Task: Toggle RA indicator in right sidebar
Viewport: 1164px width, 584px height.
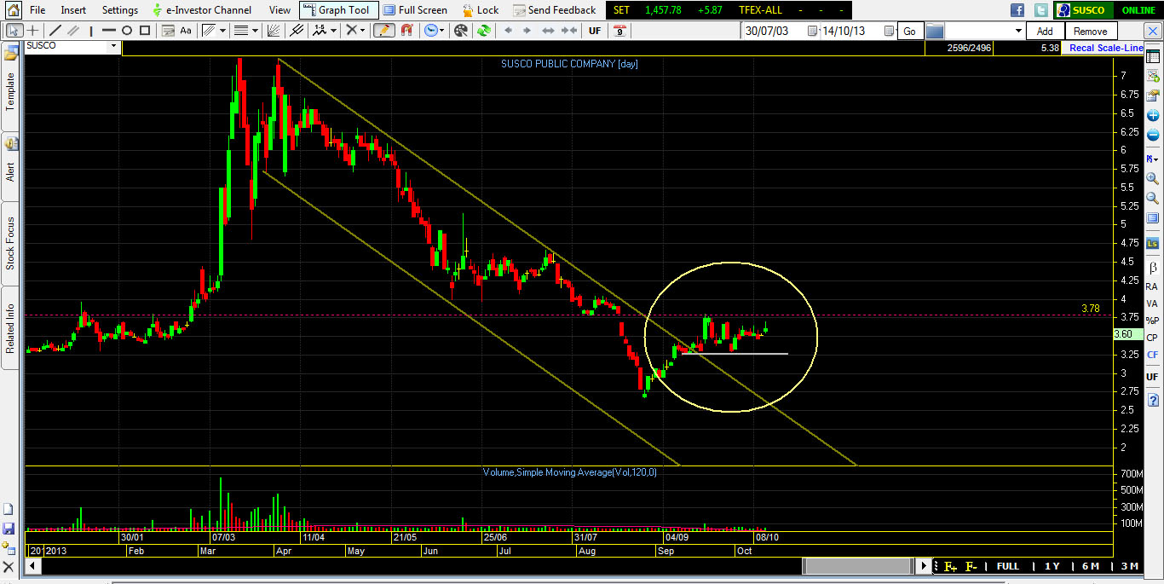Action: pyautogui.click(x=1152, y=286)
